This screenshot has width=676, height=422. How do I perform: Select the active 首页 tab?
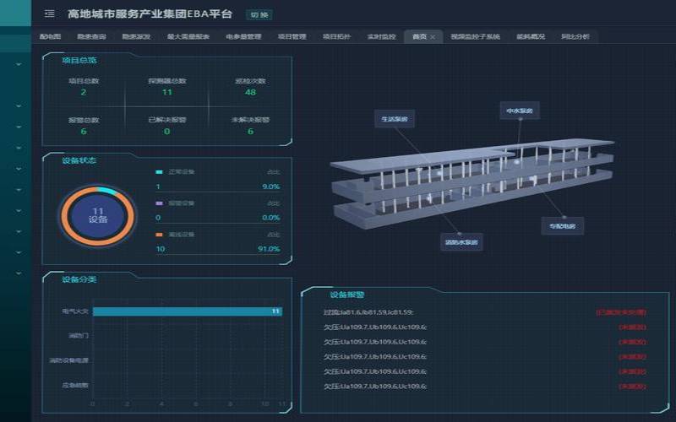coord(419,36)
